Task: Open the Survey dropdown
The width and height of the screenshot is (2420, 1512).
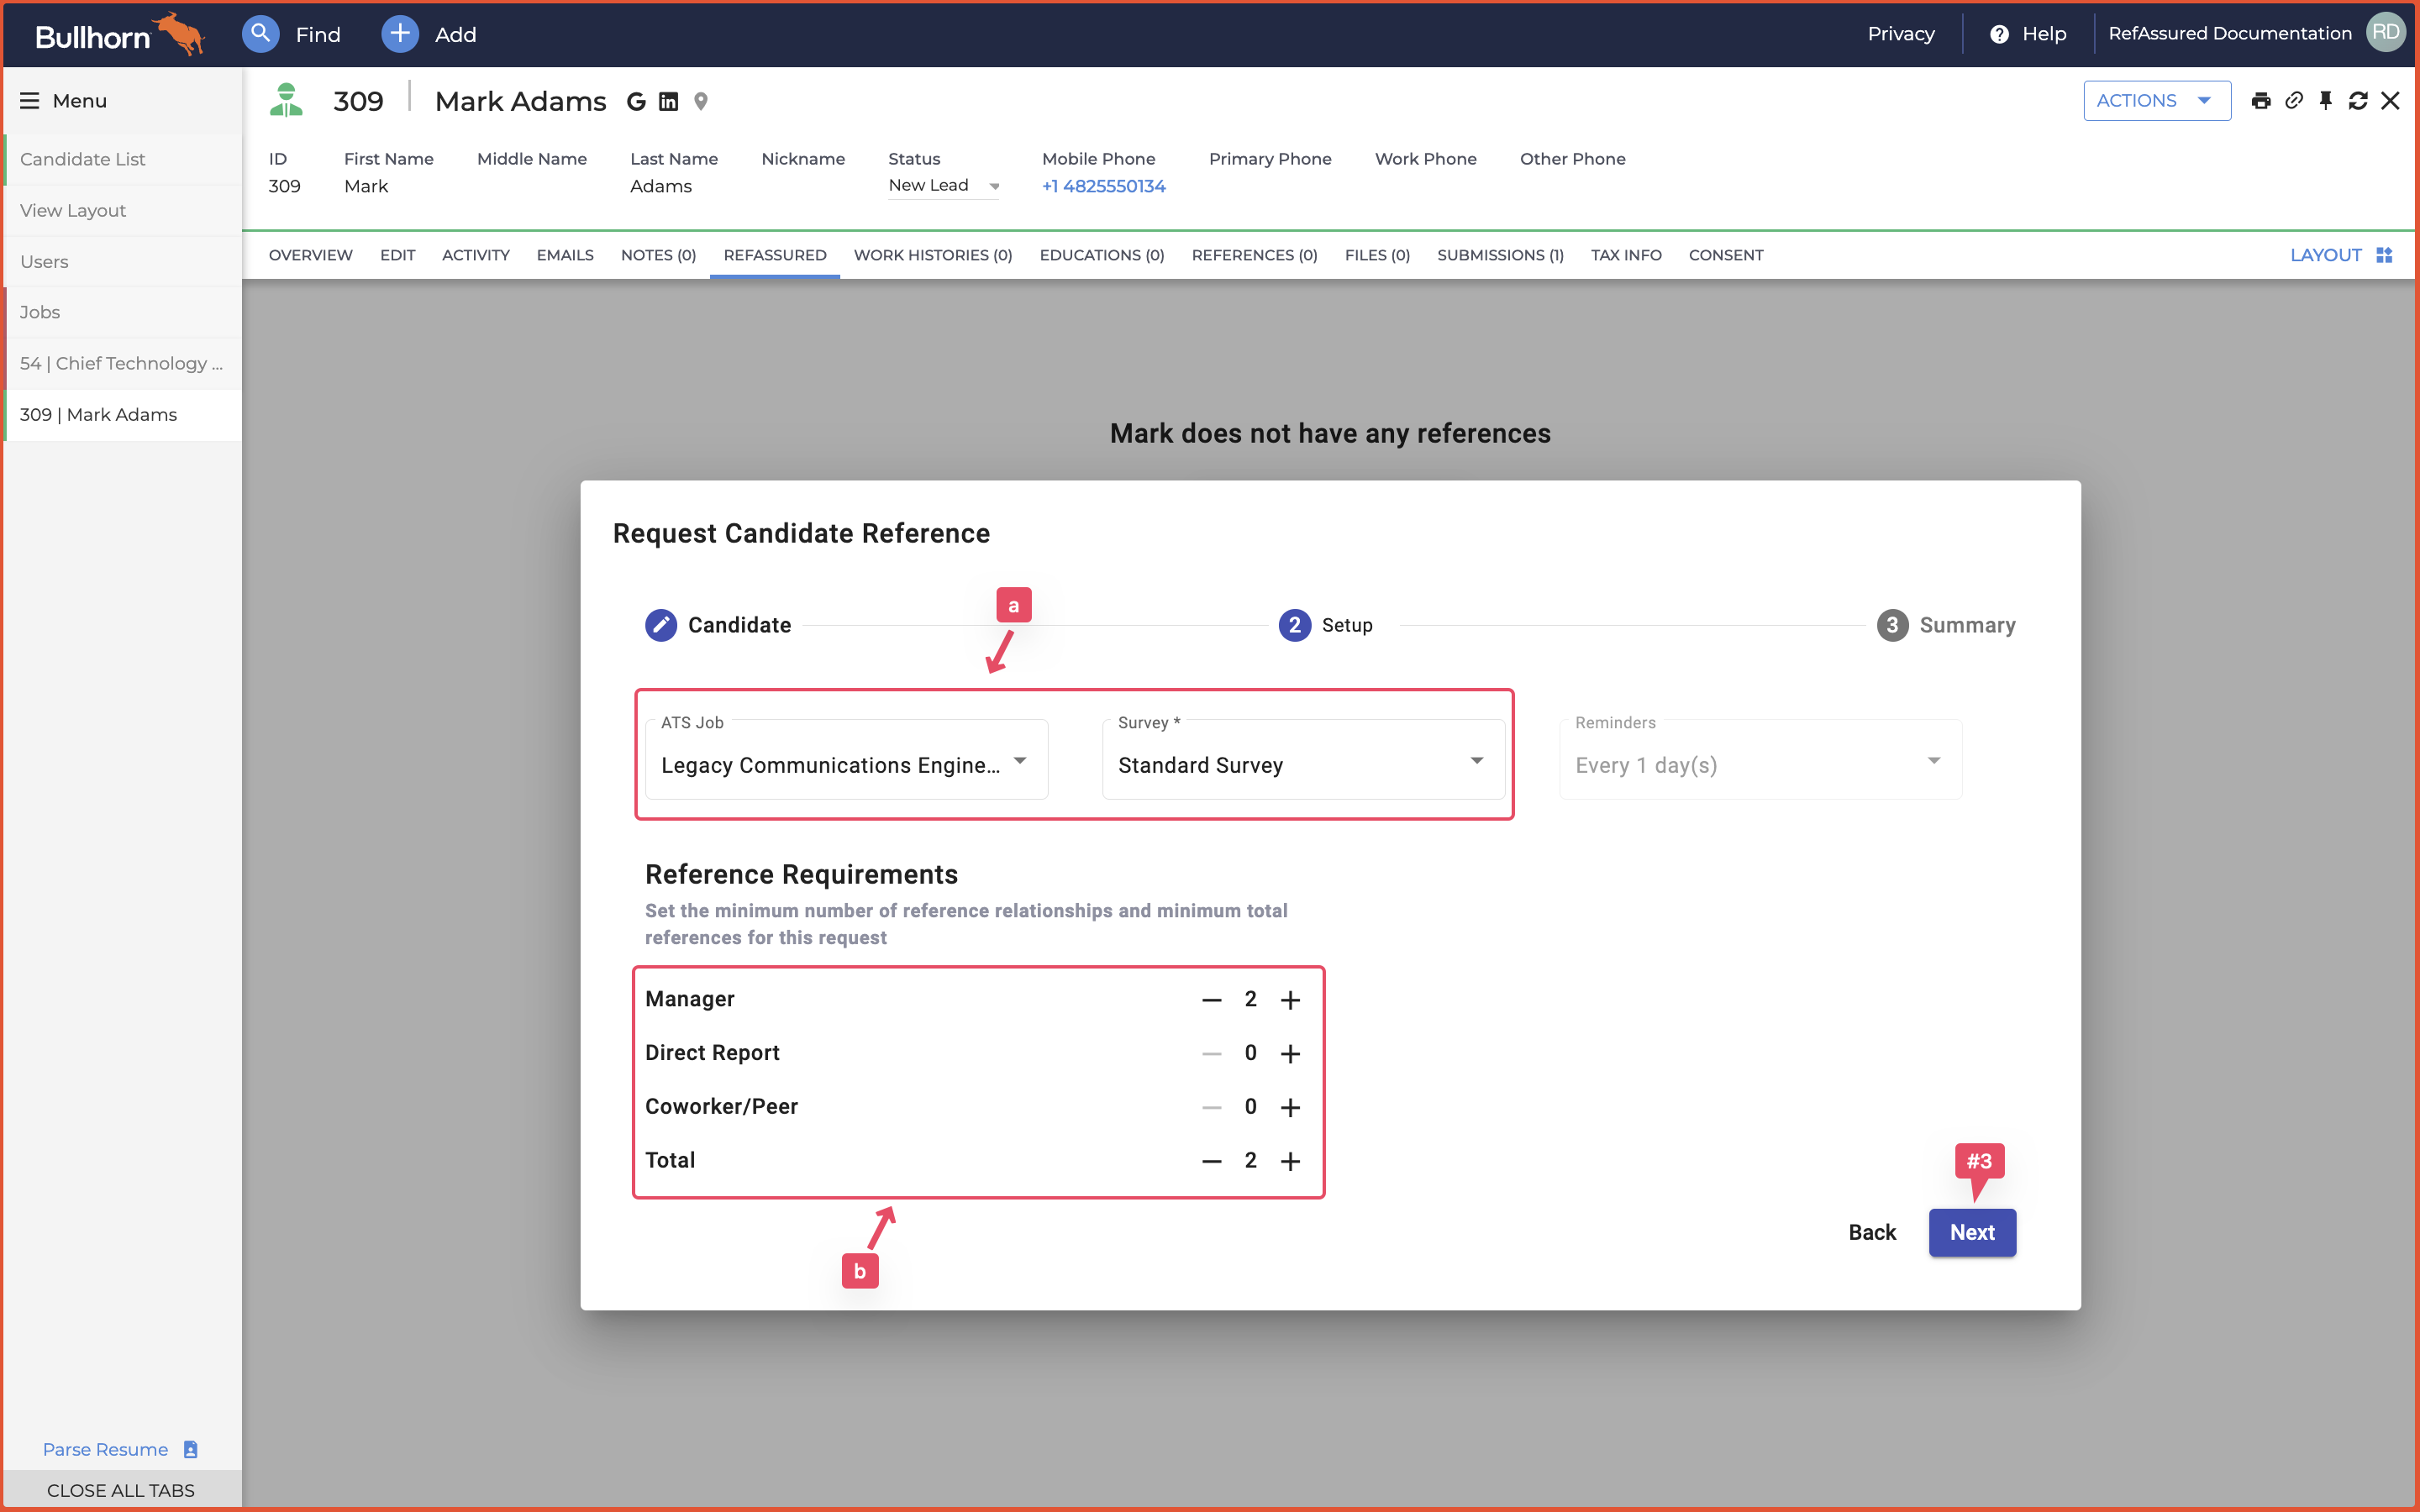Action: [1304, 760]
